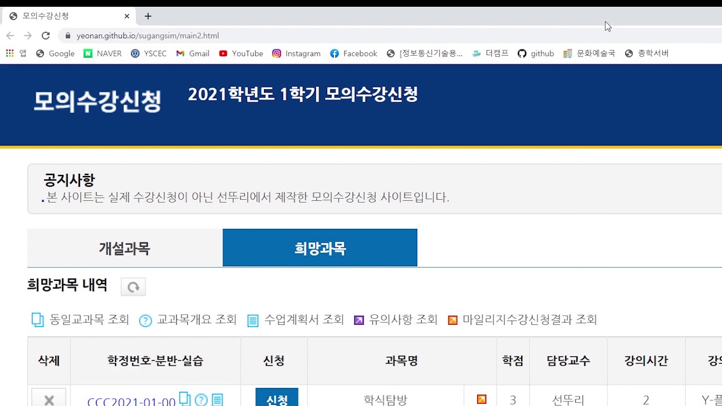Screen dimensions: 722x406
Task: Open the Gmail bookmark
Action: tap(192, 54)
